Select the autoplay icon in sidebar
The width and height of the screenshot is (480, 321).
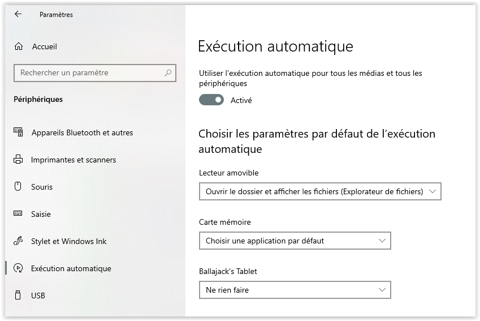click(x=18, y=268)
